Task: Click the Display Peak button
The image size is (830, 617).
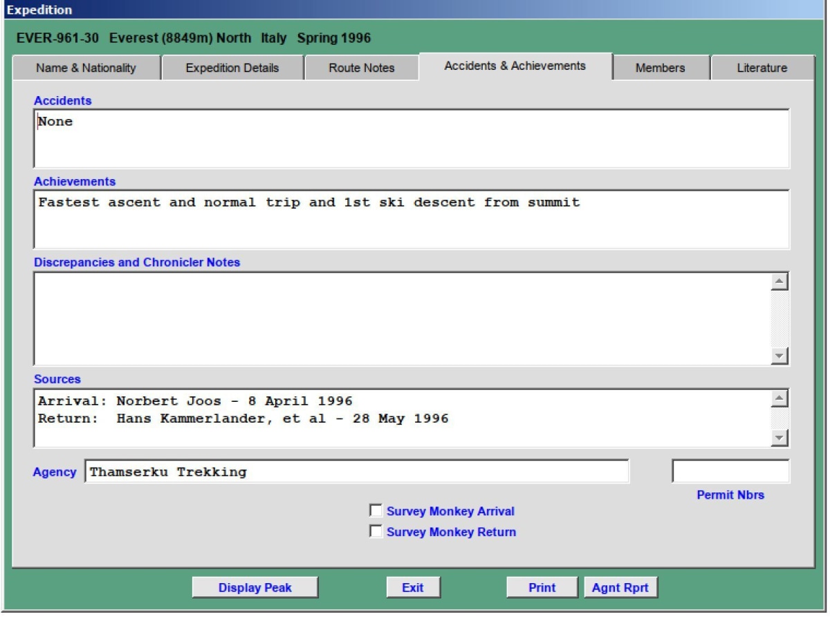Action: pyautogui.click(x=255, y=587)
